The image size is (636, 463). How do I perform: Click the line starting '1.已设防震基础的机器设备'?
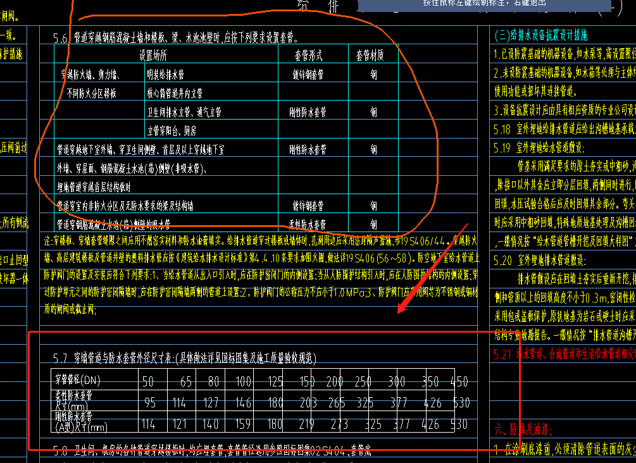tap(564, 54)
